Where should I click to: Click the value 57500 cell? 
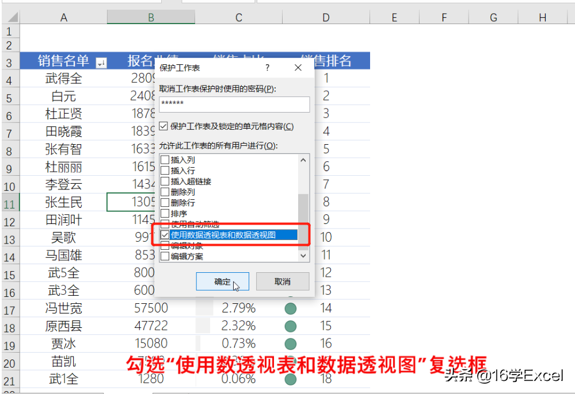[151, 308]
